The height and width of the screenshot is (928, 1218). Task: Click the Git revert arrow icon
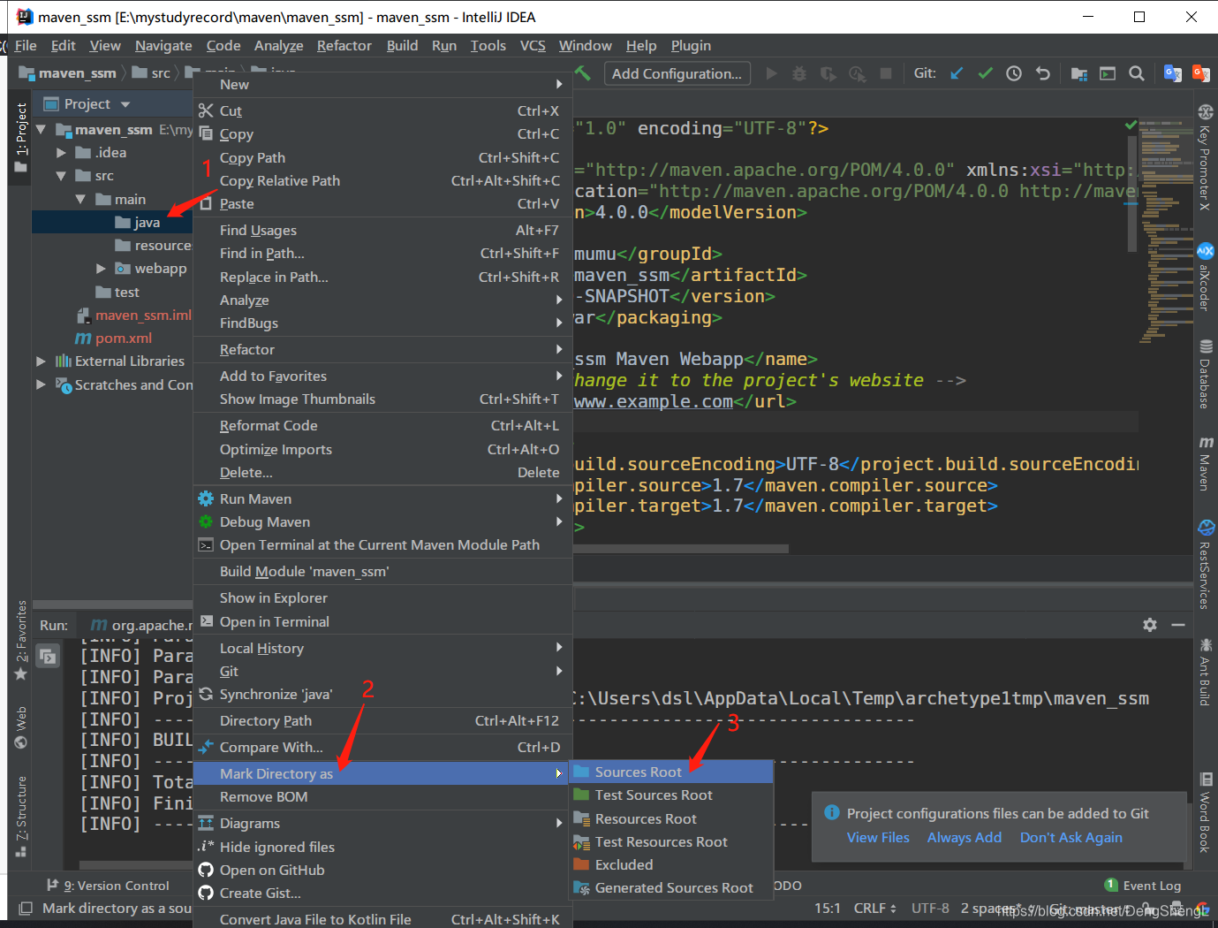coord(1043,73)
